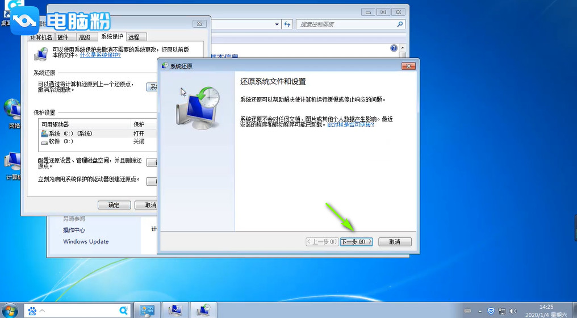Click the C: drive icon in list
Image resolution: width=577 pixels, height=318 pixels.
tap(44, 133)
